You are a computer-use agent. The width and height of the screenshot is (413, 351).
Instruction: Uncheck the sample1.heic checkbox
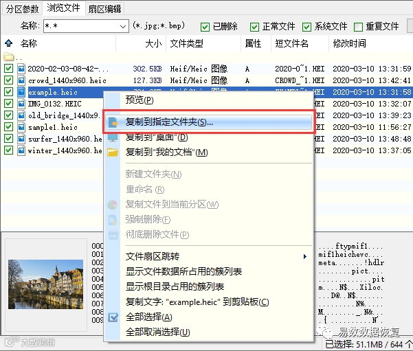8,127
